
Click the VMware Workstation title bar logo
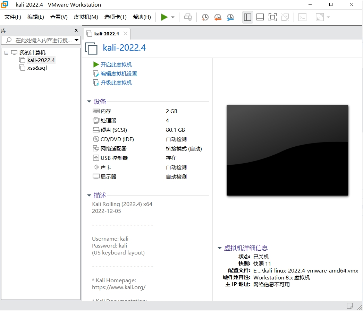[5, 5]
